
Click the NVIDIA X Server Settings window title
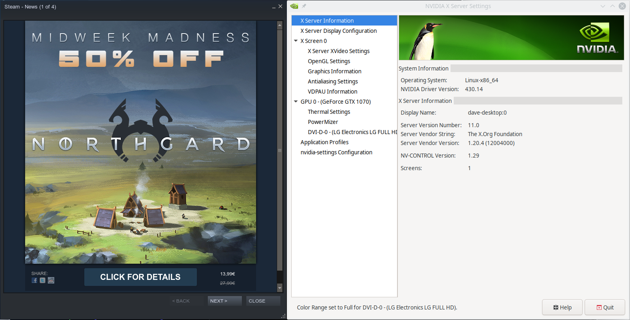[458, 6]
